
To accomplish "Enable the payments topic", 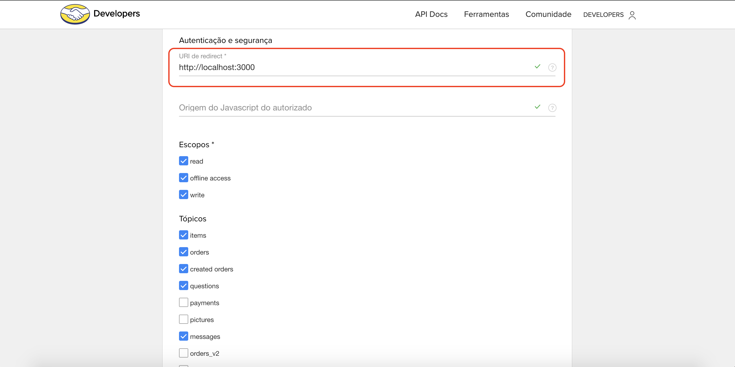I will [x=183, y=302].
